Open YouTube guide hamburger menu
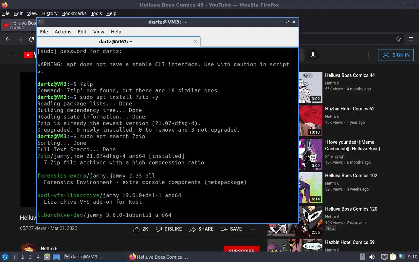 click(12, 55)
